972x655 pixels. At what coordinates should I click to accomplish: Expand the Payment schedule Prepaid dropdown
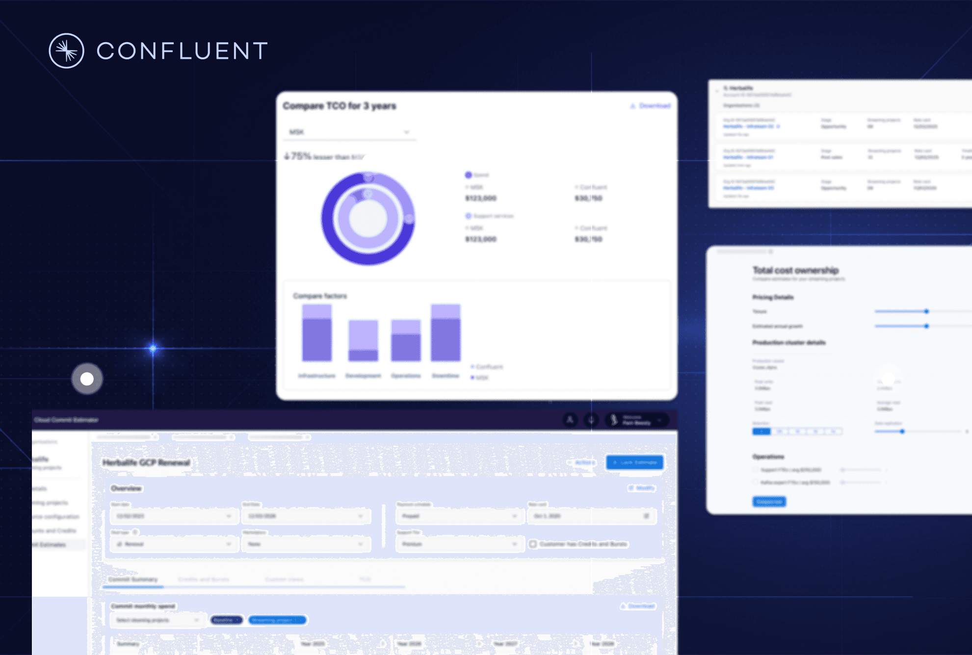click(x=459, y=516)
